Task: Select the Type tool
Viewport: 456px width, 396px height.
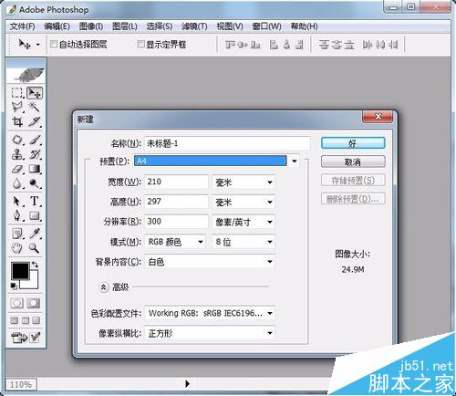Action: 35,201
